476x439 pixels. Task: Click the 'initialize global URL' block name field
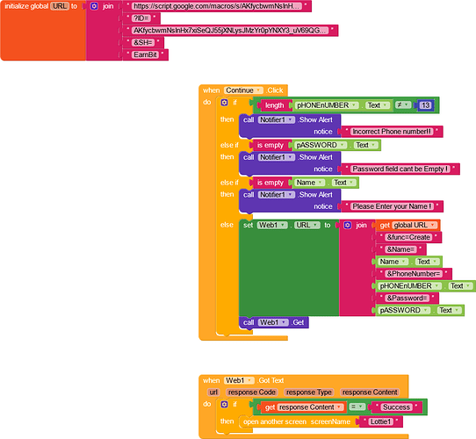click(x=60, y=6)
